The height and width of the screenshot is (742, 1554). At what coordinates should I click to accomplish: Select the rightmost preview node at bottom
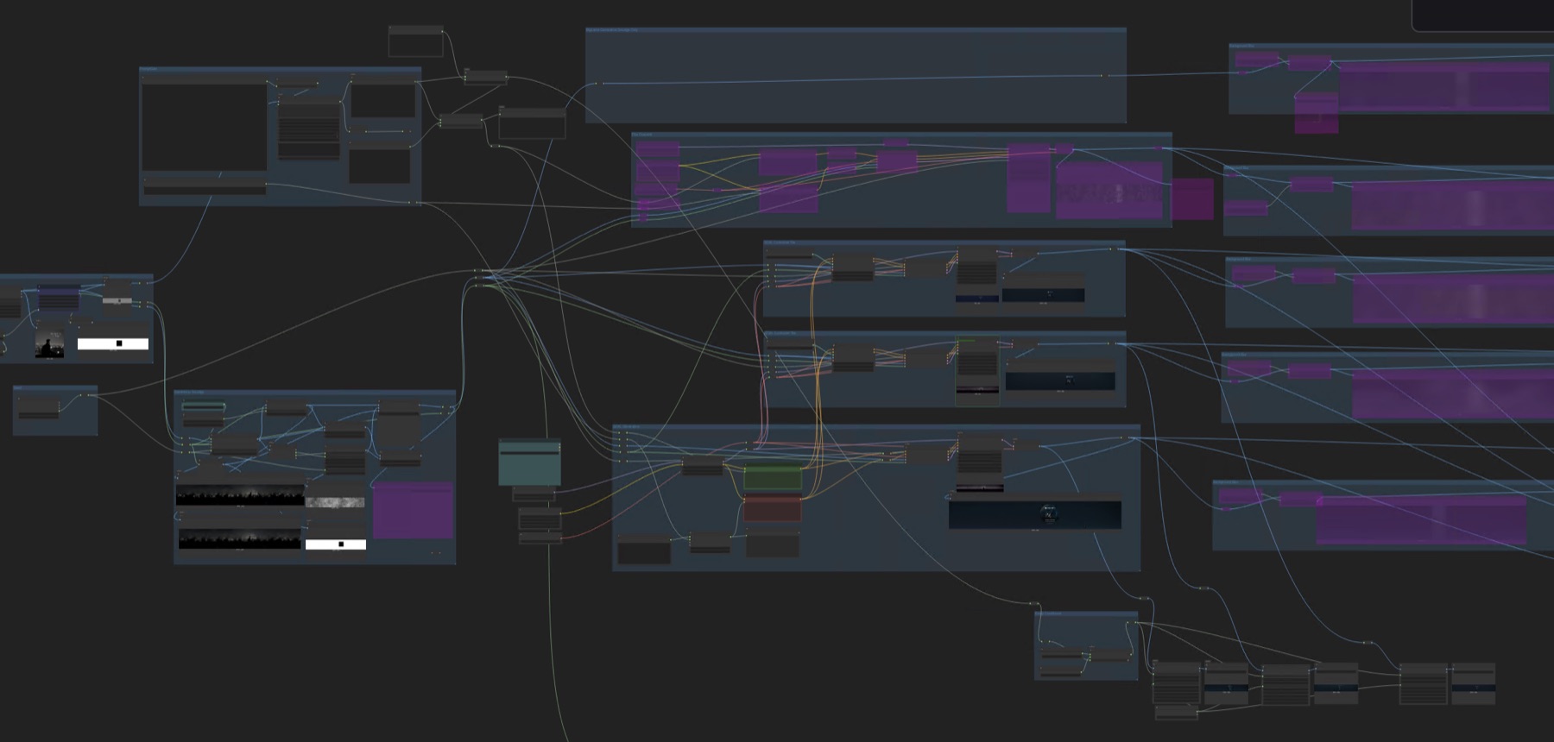(x=1473, y=683)
